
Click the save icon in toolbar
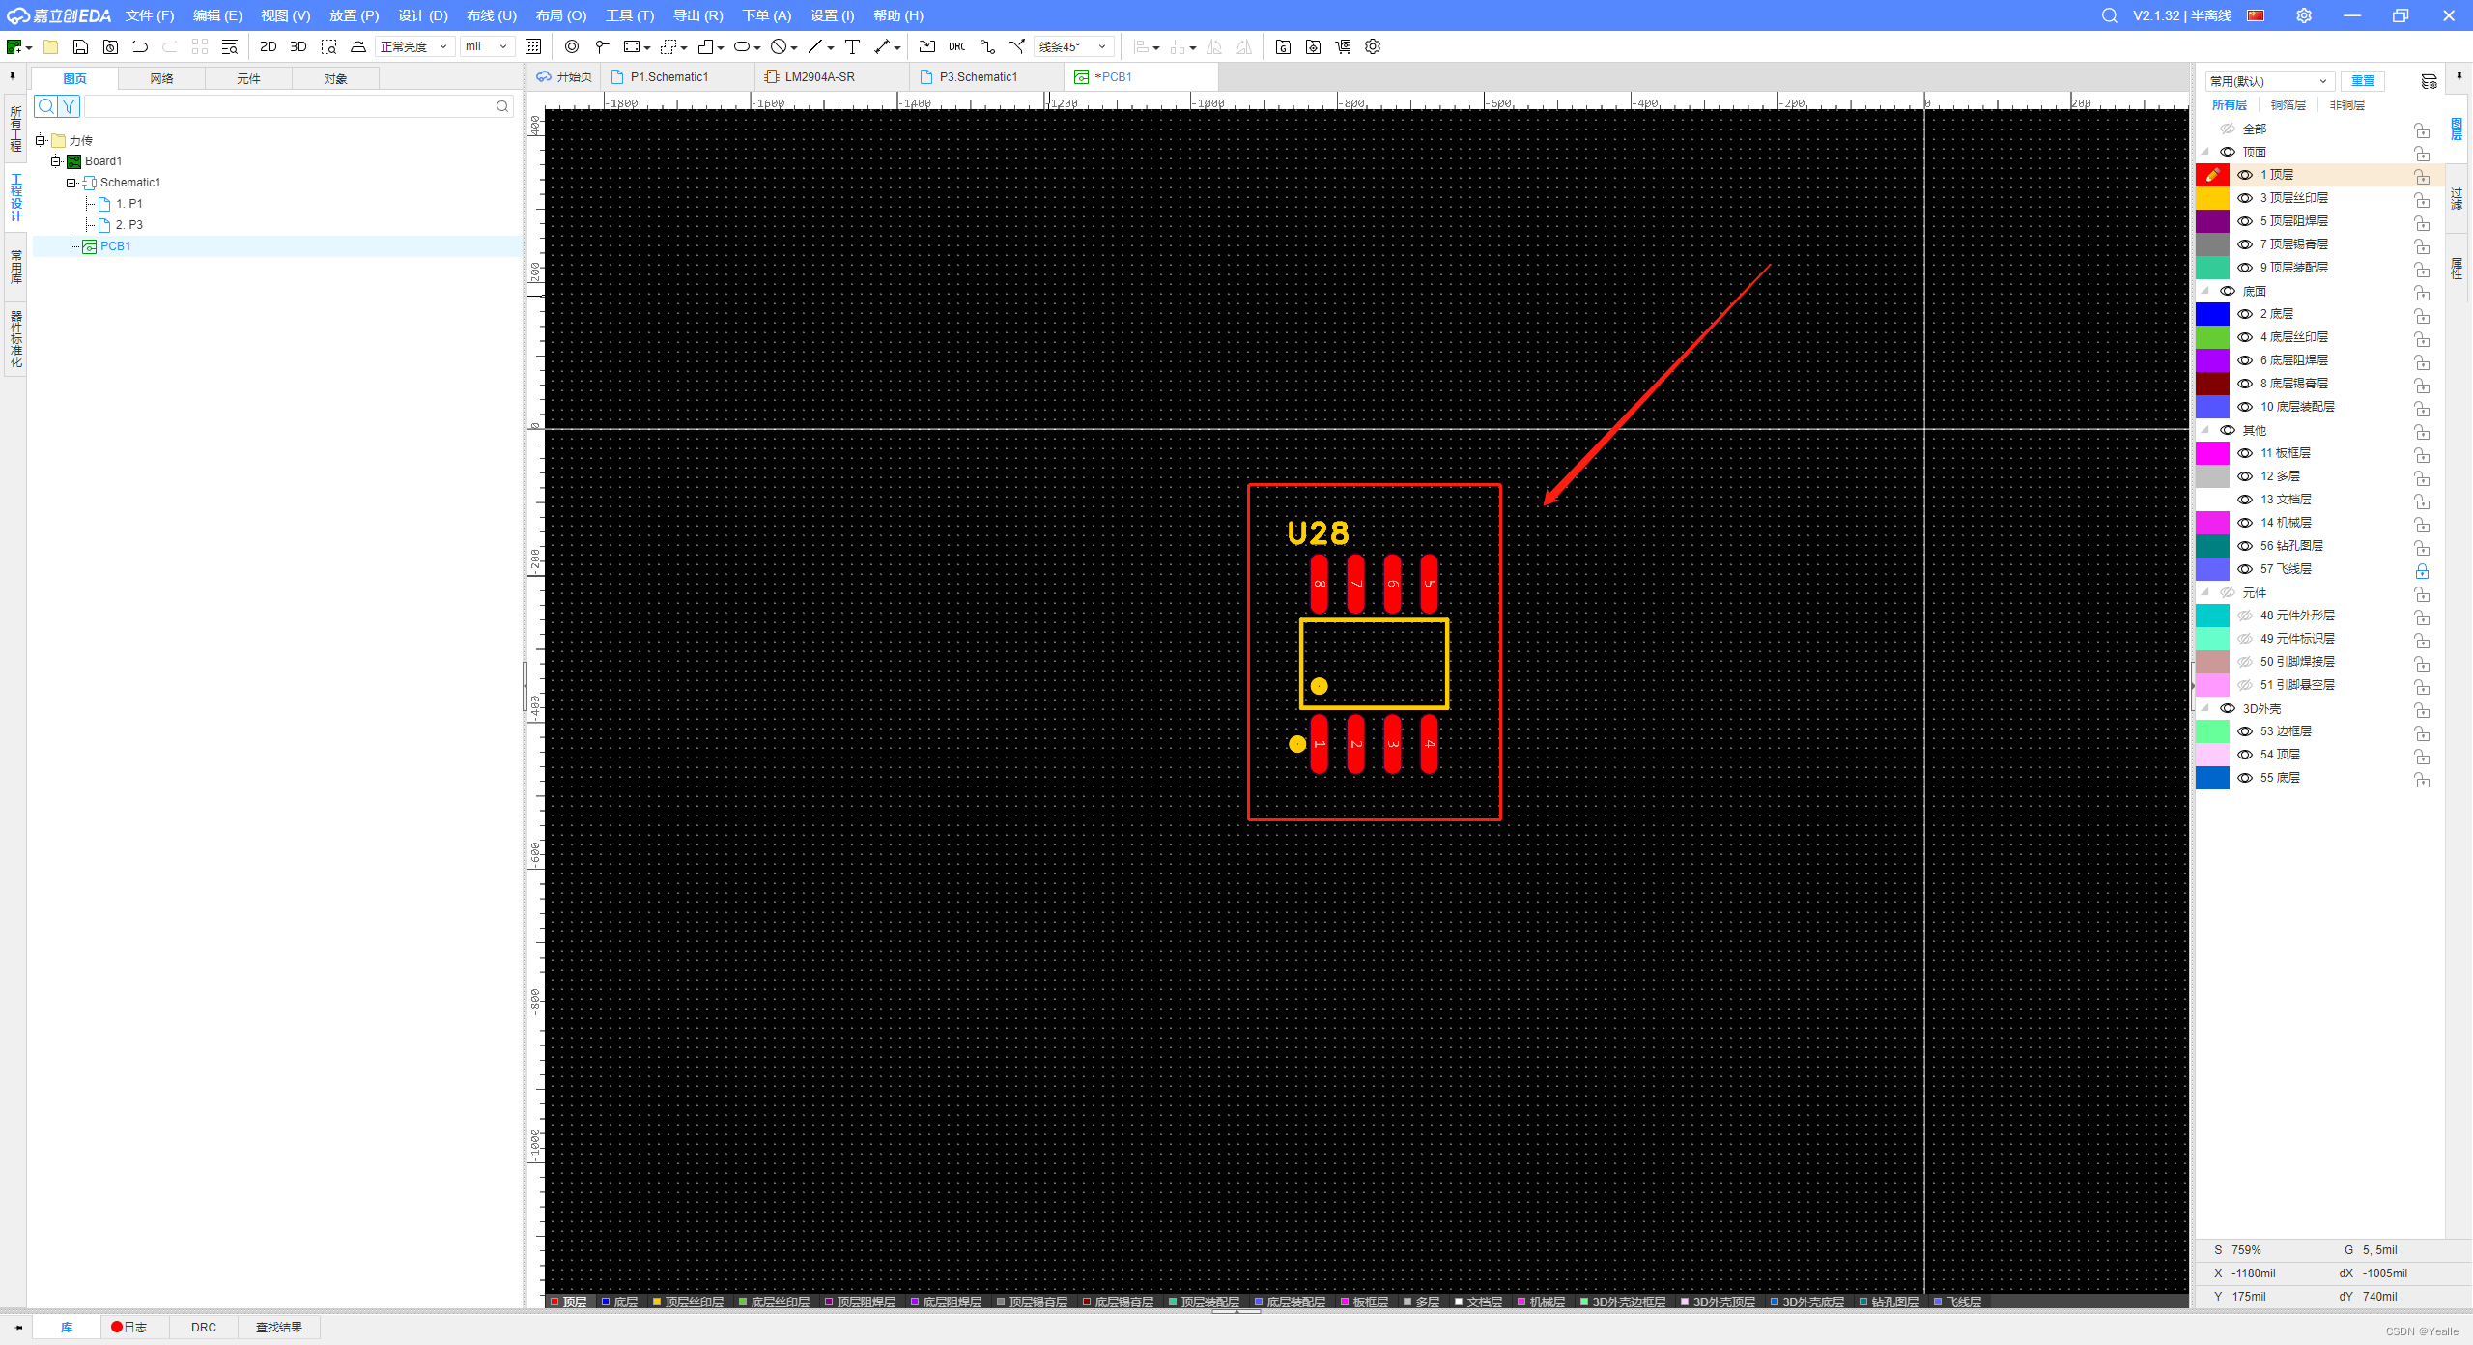point(81,46)
